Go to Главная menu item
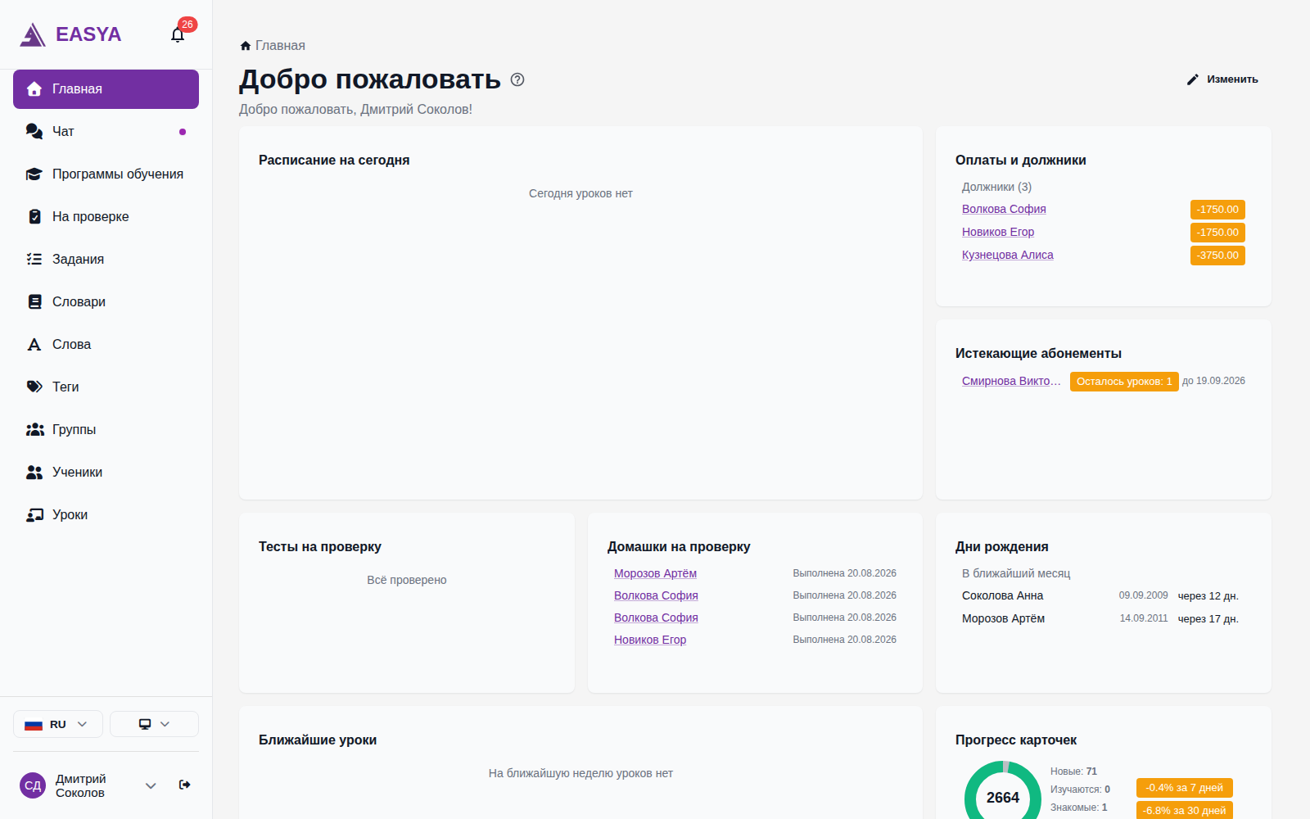Viewport: 1310px width, 819px height. coord(106,89)
